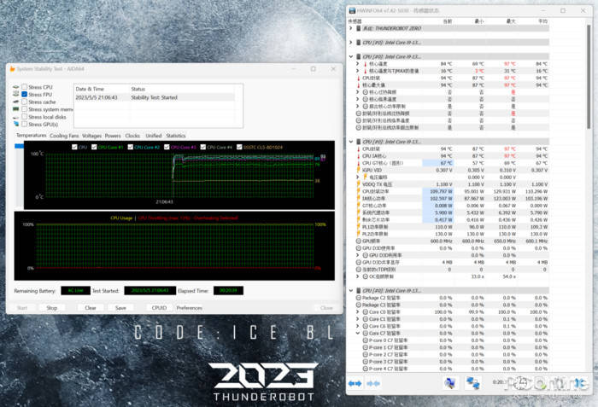
Task: Click the HWiNFO sensor search/log icon
Action: [x=448, y=383]
